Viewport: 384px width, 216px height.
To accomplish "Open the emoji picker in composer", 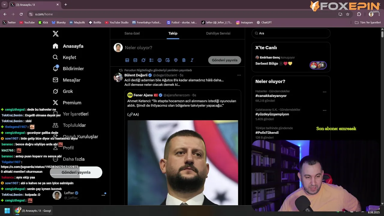I will pyautogui.click(x=160, y=60).
